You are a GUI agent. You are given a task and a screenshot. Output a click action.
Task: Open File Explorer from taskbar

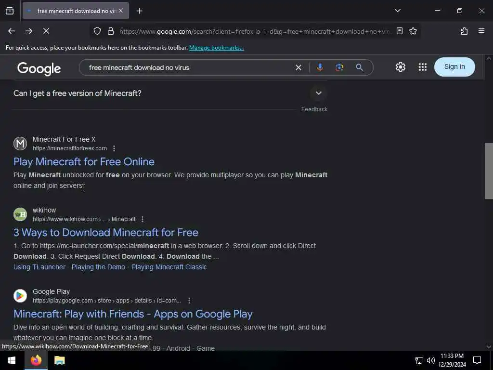tap(59, 360)
